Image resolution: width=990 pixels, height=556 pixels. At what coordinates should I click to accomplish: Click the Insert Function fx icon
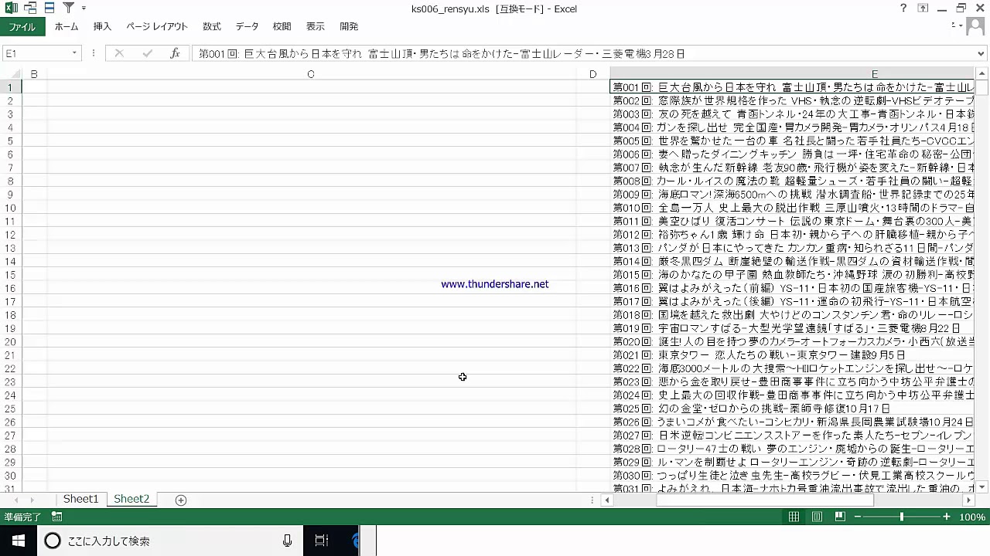(175, 53)
